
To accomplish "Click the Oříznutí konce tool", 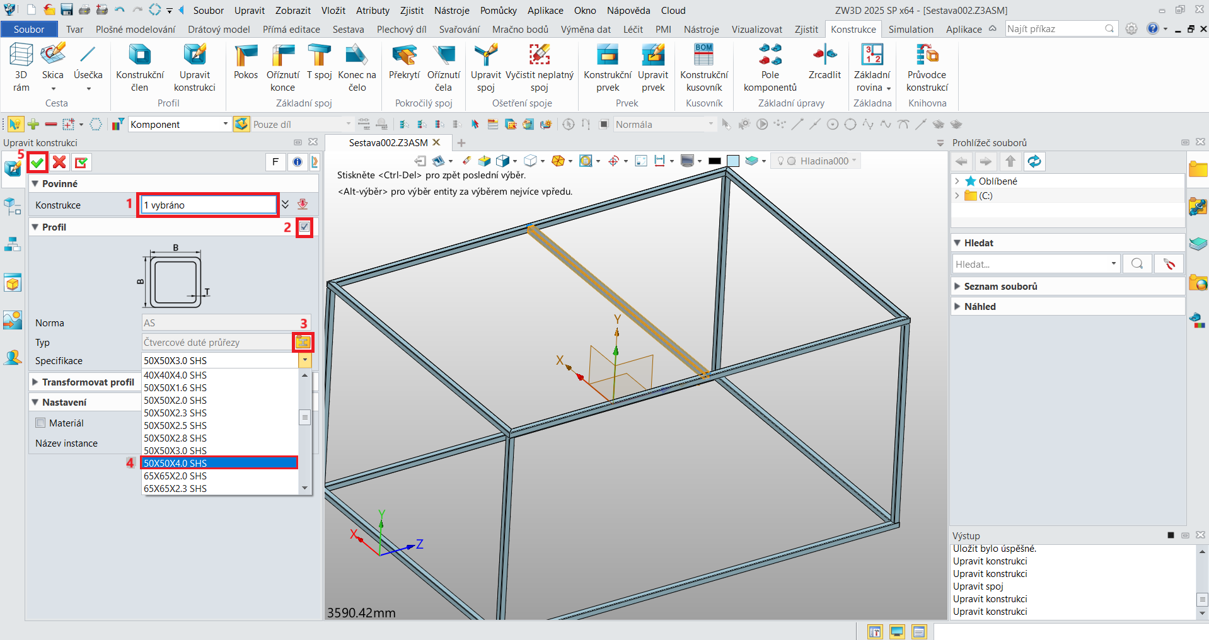I will tap(283, 67).
